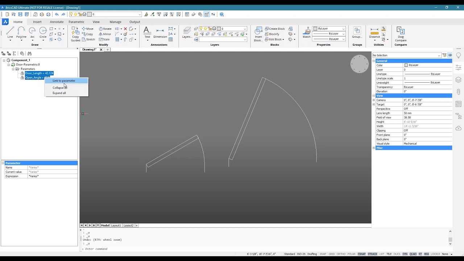Open the Text annotation tool
This screenshot has width=464, height=261.
147,33
